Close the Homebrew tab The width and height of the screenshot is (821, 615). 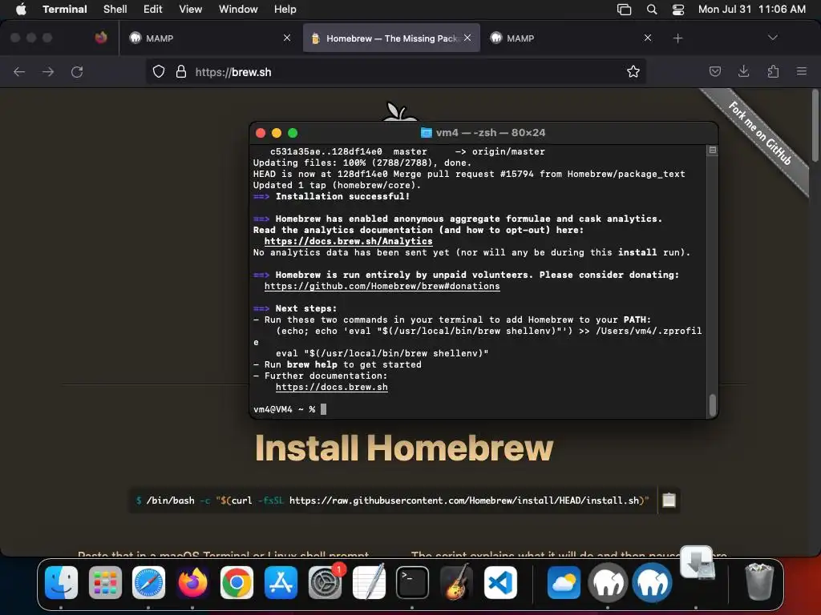467,38
